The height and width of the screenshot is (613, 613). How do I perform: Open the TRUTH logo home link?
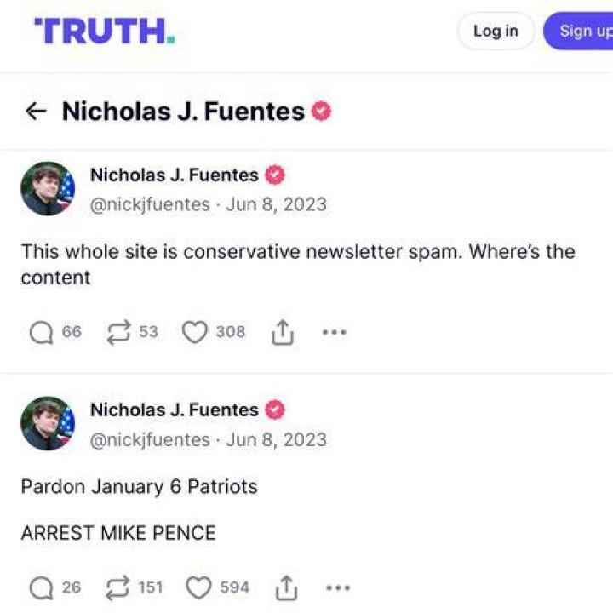click(x=105, y=31)
